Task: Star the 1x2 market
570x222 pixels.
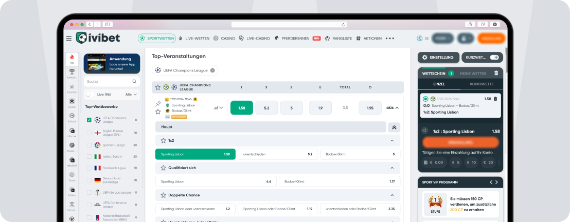Action: coord(164,140)
